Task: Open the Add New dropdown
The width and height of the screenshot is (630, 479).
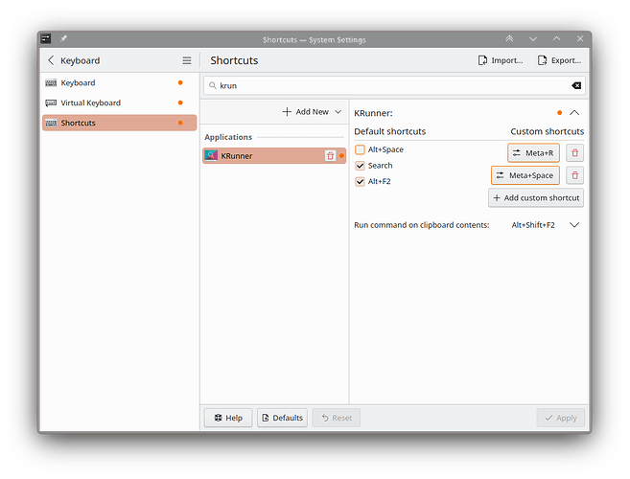Action: click(x=313, y=112)
